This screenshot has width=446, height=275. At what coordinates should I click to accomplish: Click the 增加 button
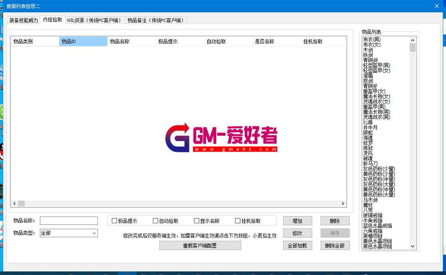click(297, 221)
